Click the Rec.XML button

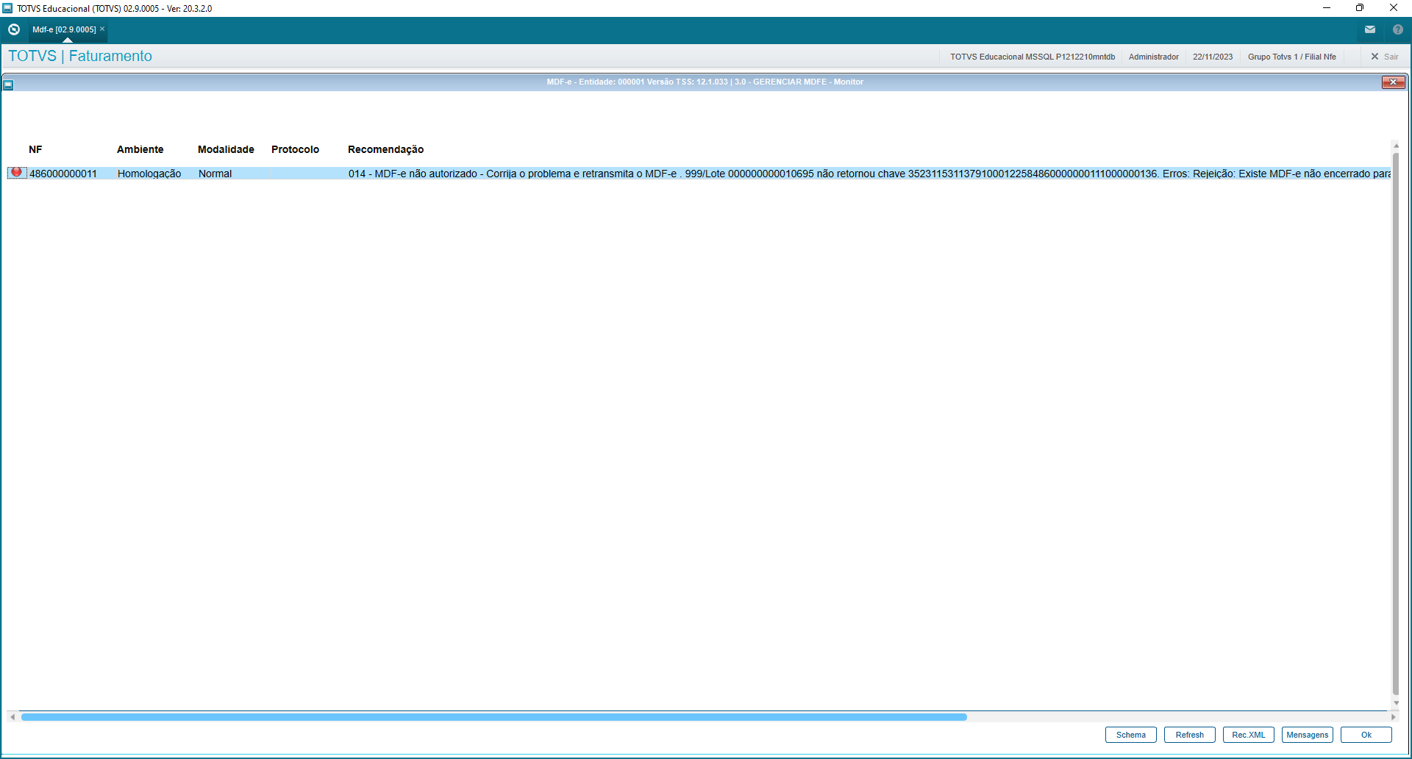1249,735
